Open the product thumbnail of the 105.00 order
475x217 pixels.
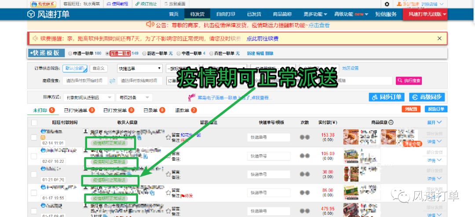coord(351,156)
